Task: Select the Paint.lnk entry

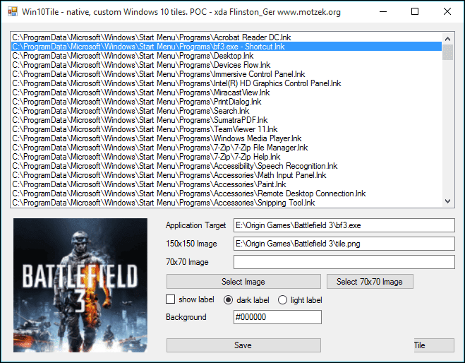Action: (227, 184)
